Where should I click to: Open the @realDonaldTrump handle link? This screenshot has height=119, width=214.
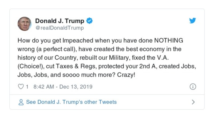pyautogui.click(x=59, y=28)
